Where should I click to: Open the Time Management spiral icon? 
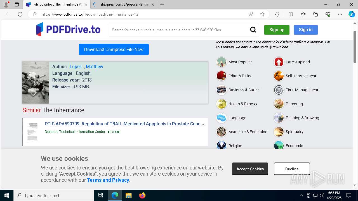[x=279, y=90]
